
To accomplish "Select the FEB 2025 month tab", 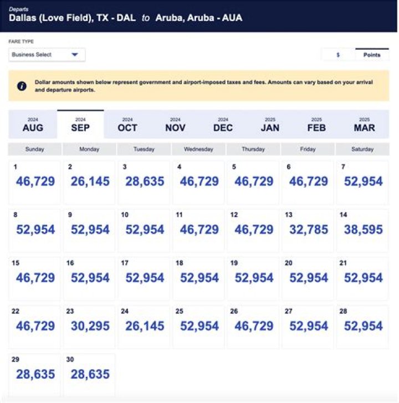I will (x=316, y=125).
